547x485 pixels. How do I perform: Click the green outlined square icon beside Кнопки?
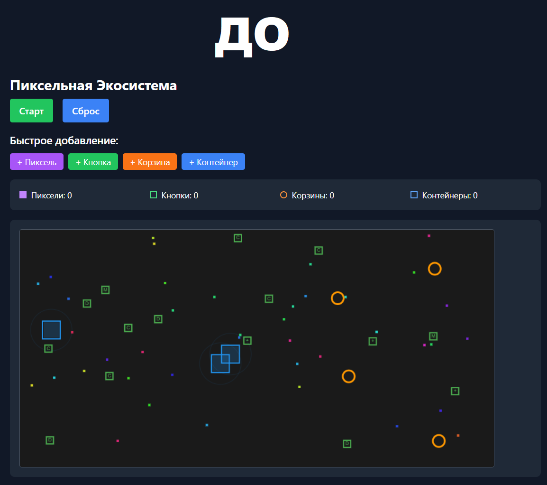click(x=153, y=195)
